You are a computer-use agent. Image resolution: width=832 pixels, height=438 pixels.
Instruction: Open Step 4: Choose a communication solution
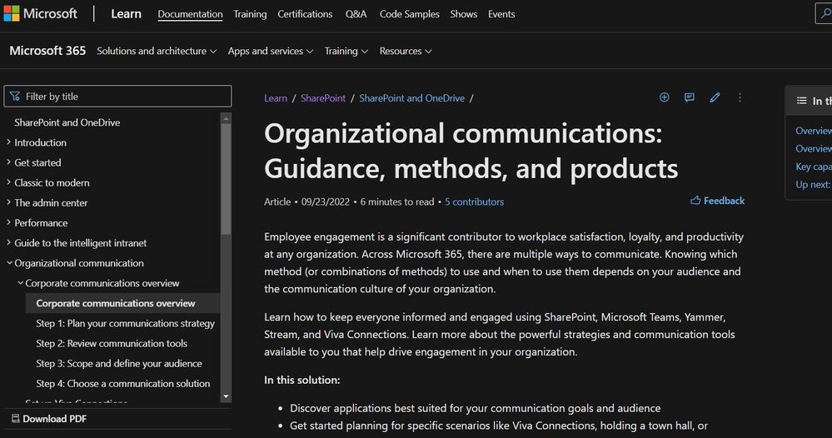coord(123,384)
